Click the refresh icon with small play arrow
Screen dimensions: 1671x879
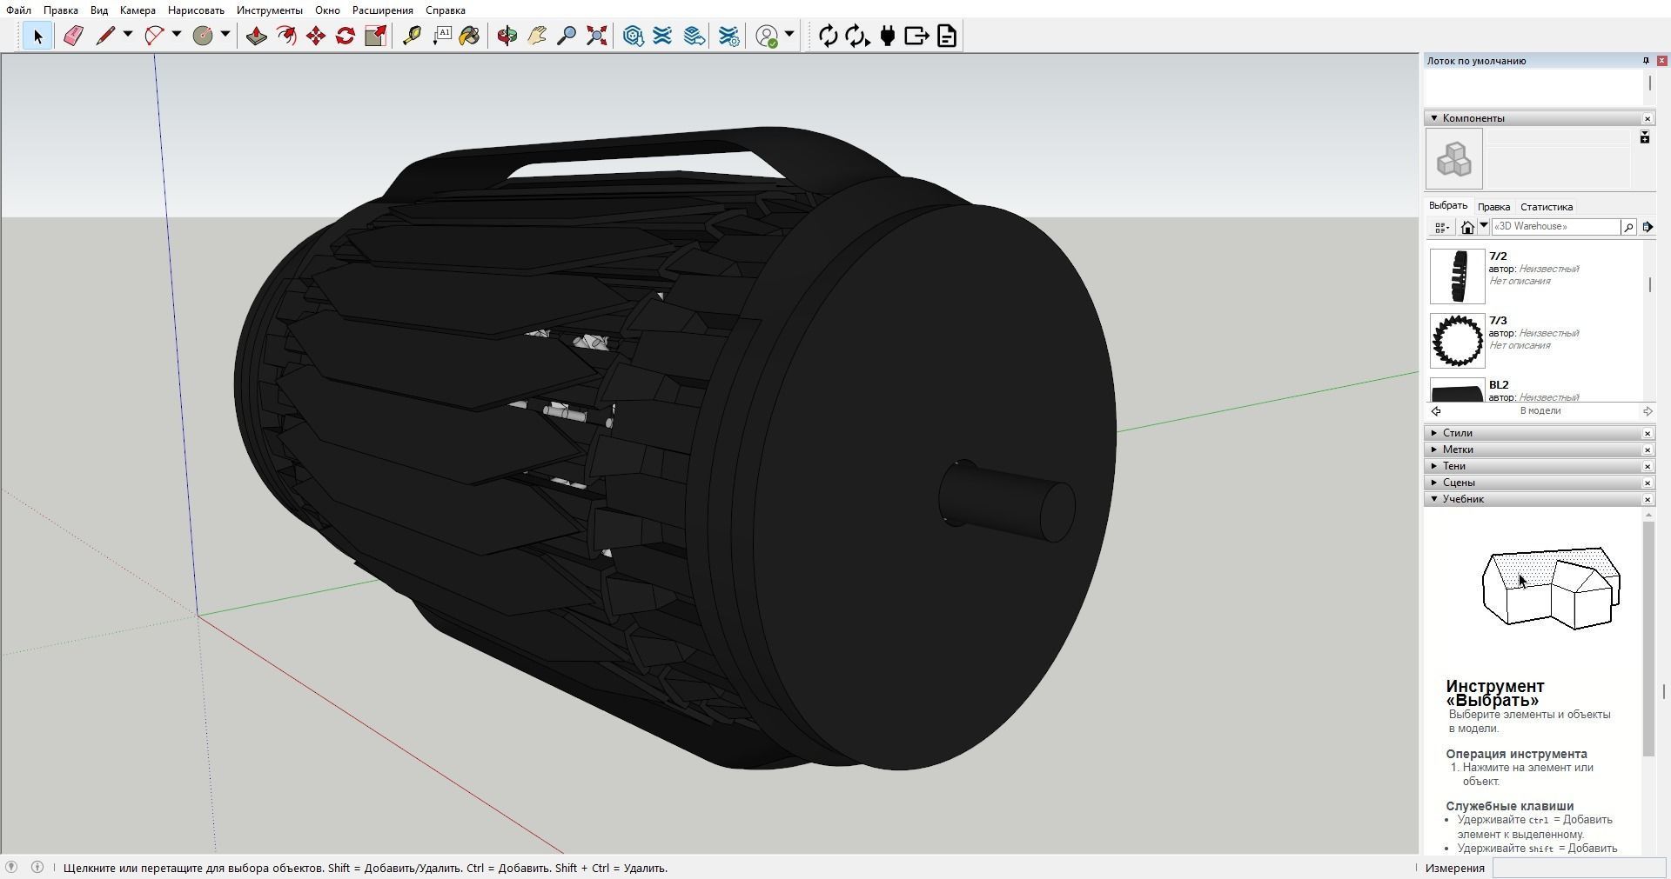click(857, 36)
